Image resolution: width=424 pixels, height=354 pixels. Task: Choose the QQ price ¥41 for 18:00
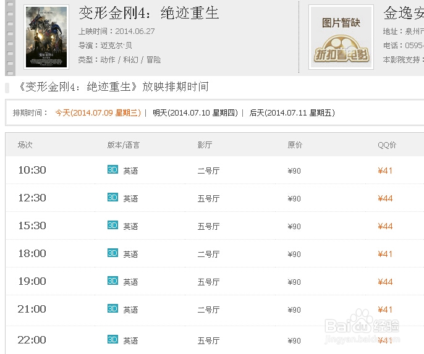click(x=385, y=254)
